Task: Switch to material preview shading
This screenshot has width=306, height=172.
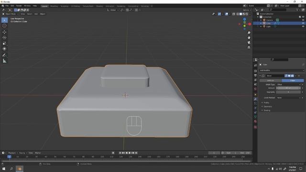Action: [244, 14]
